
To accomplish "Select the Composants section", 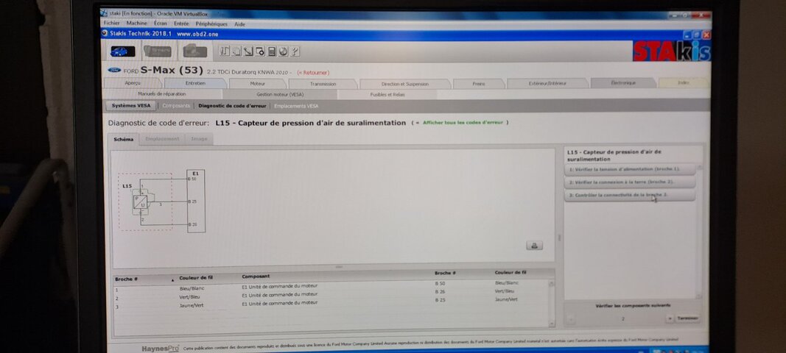I will tap(177, 106).
